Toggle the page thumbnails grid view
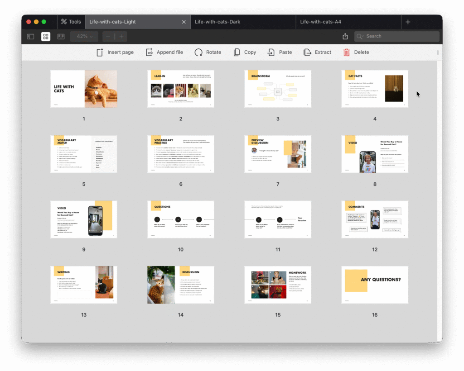 [x=46, y=37]
